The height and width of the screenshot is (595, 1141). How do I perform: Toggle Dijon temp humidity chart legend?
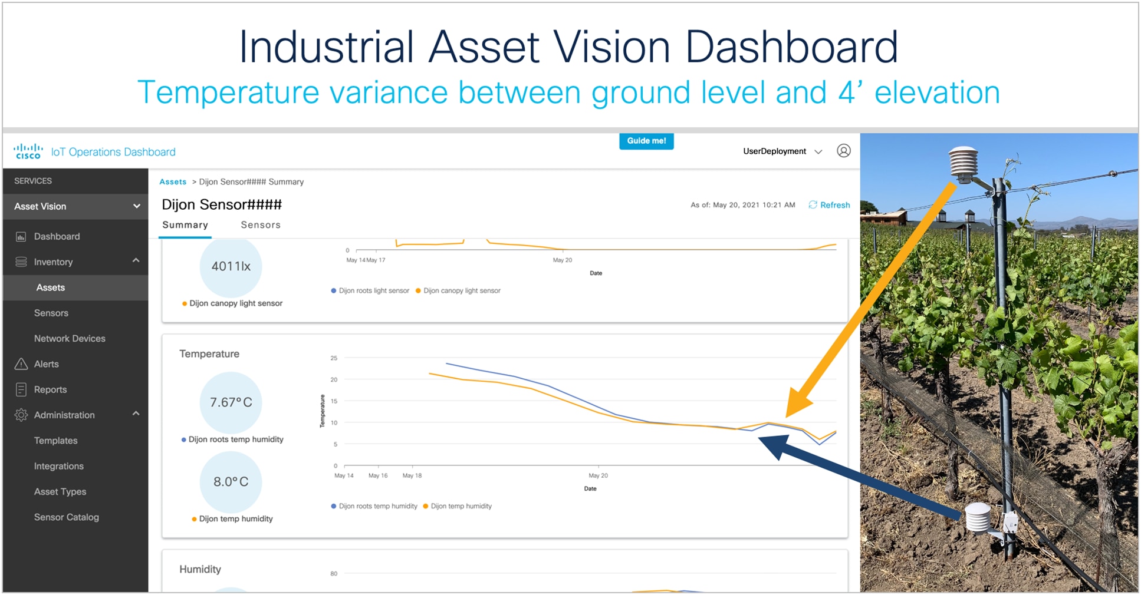(x=458, y=506)
